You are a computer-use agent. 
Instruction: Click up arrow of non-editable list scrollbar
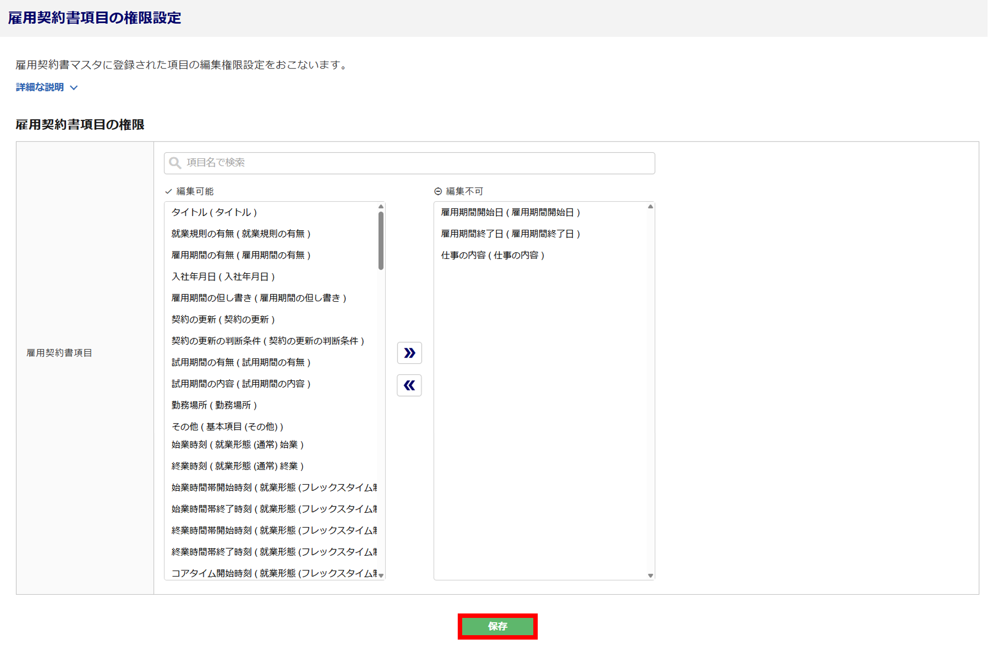coord(650,207)
